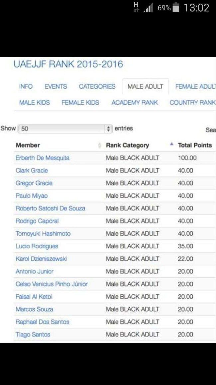This screenshot has height=385, width=216.
Task: Click the sort arrow beside Rank Category
Action: point(171,144)
